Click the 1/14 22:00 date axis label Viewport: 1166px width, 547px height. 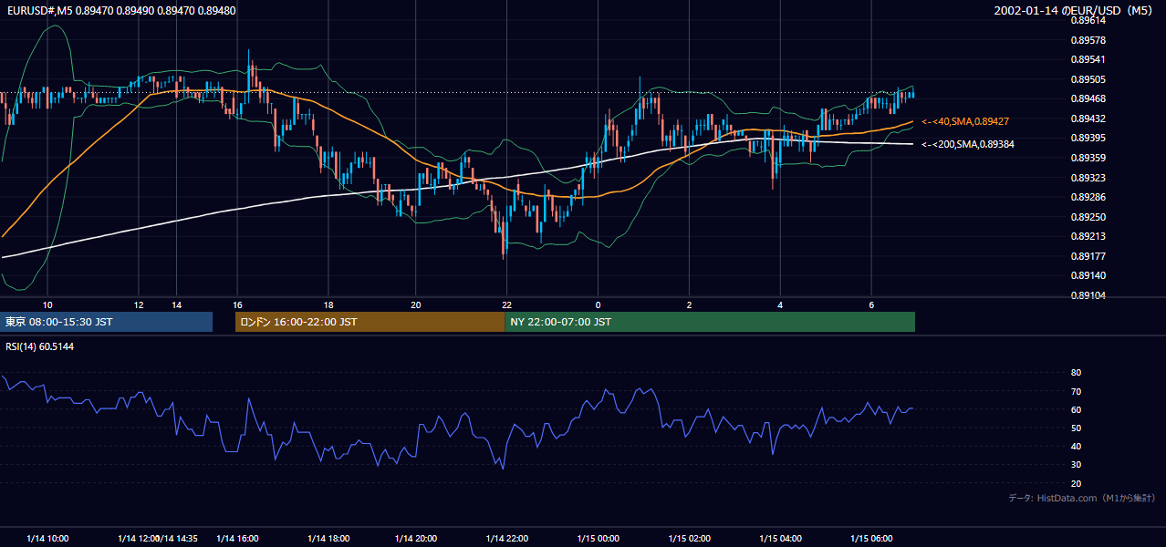coord(506,538)
